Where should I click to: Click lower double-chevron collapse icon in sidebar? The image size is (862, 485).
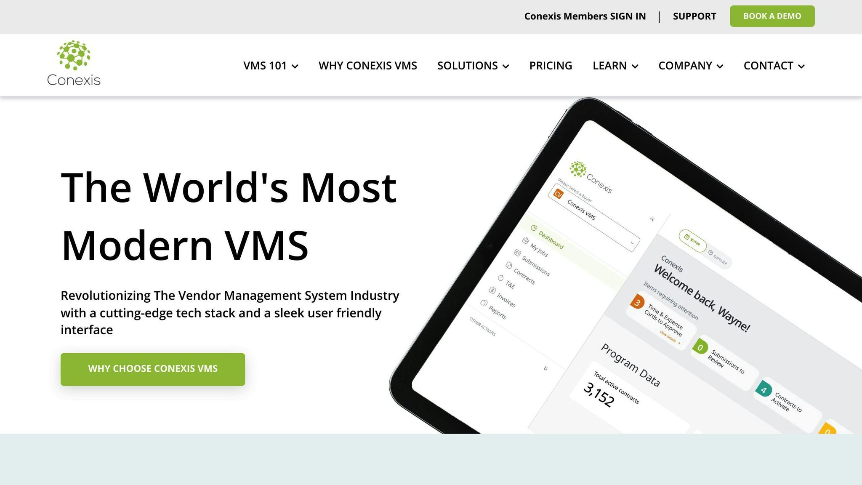[x=546, y=368]
